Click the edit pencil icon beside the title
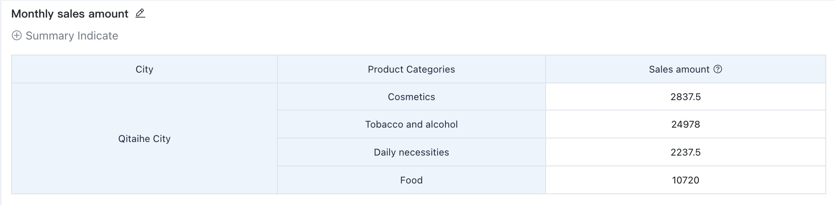835x205 pixels. pos(140,14)
